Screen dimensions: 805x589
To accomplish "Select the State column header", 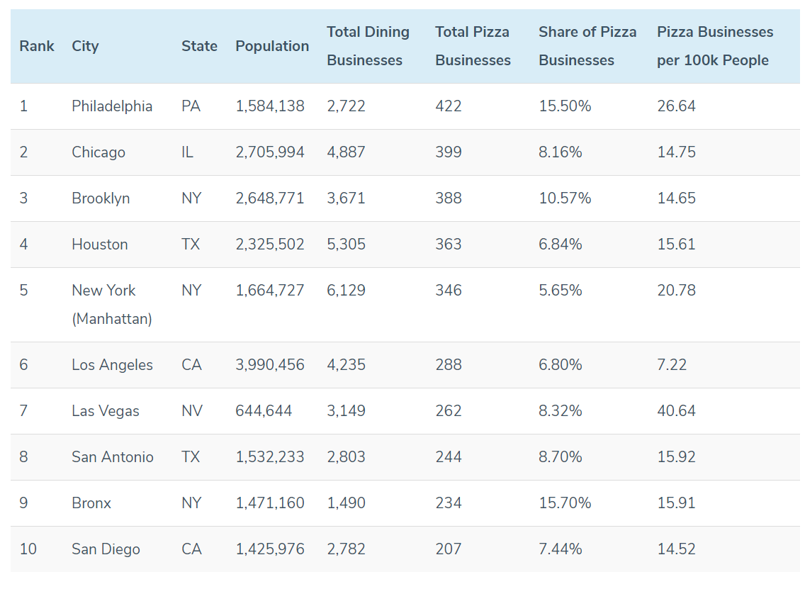I will [199, 46].
